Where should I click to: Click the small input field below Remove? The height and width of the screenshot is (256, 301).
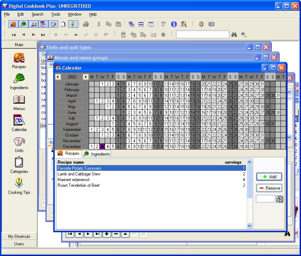click(266, 199)
